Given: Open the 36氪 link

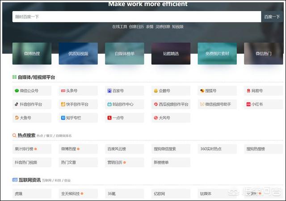Looking at the screenshot, I should [125, 193].
